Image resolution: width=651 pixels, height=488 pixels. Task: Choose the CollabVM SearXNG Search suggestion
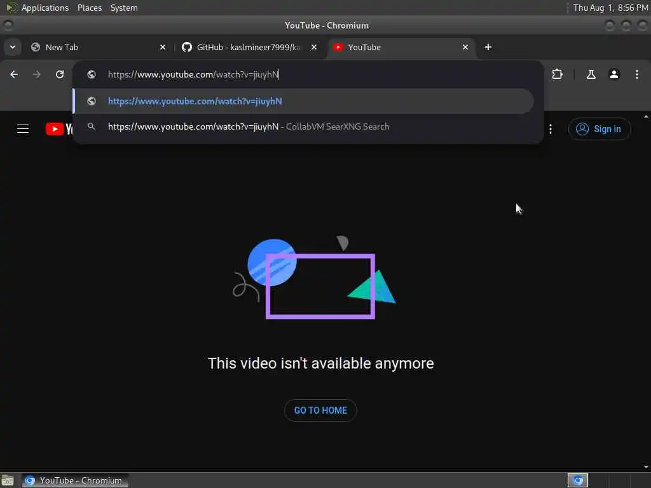(303, 126)
